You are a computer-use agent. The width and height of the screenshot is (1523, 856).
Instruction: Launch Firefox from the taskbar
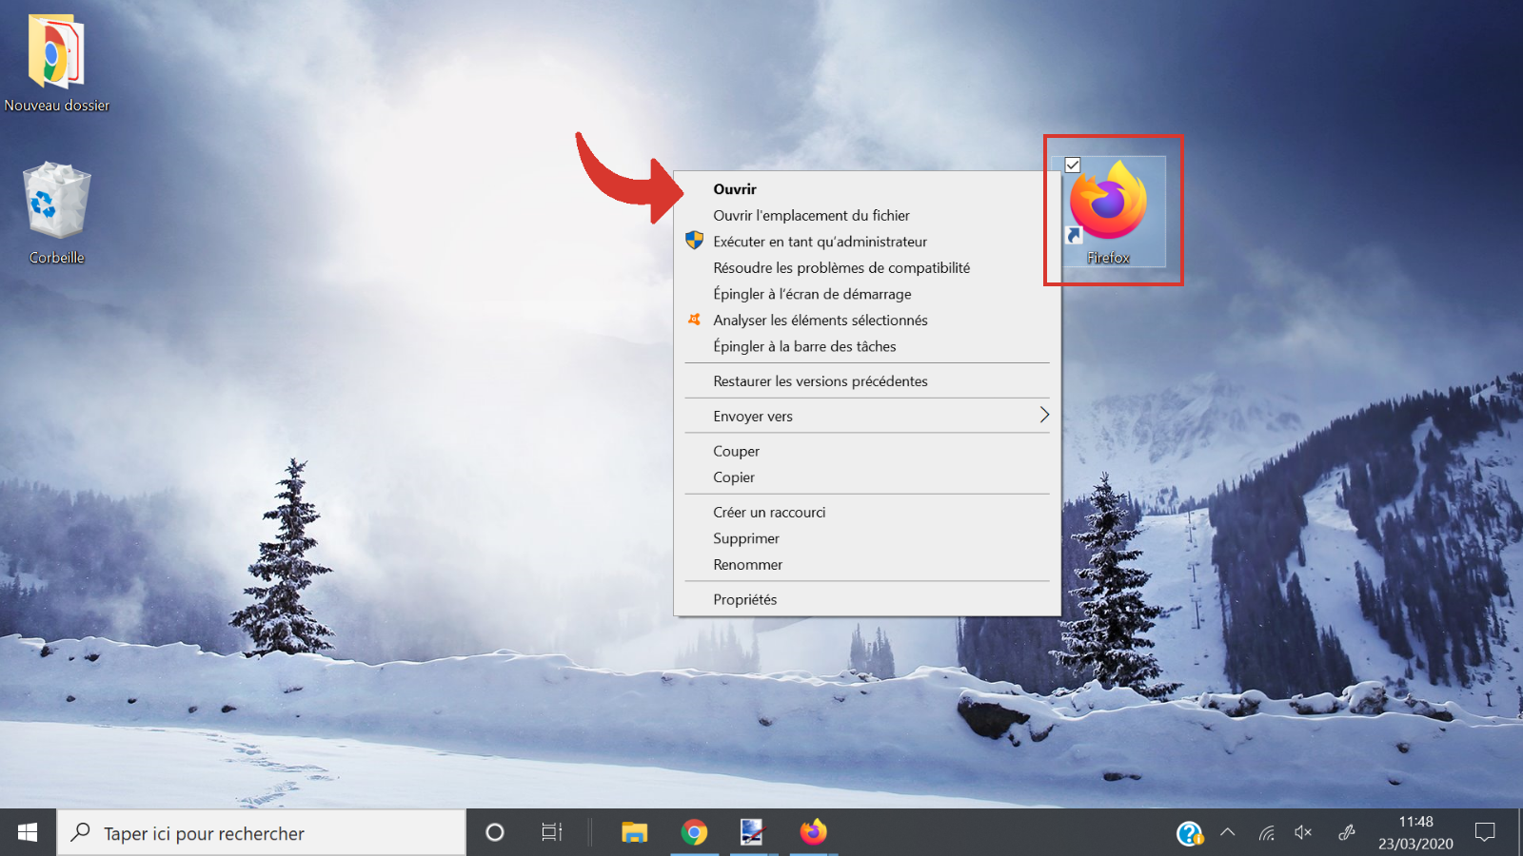[814, 832]
